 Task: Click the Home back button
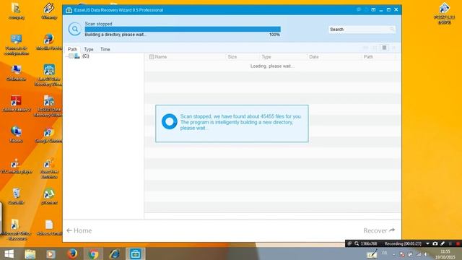coord(79,230)
